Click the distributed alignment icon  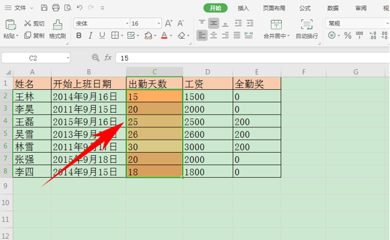pos(249,36)
